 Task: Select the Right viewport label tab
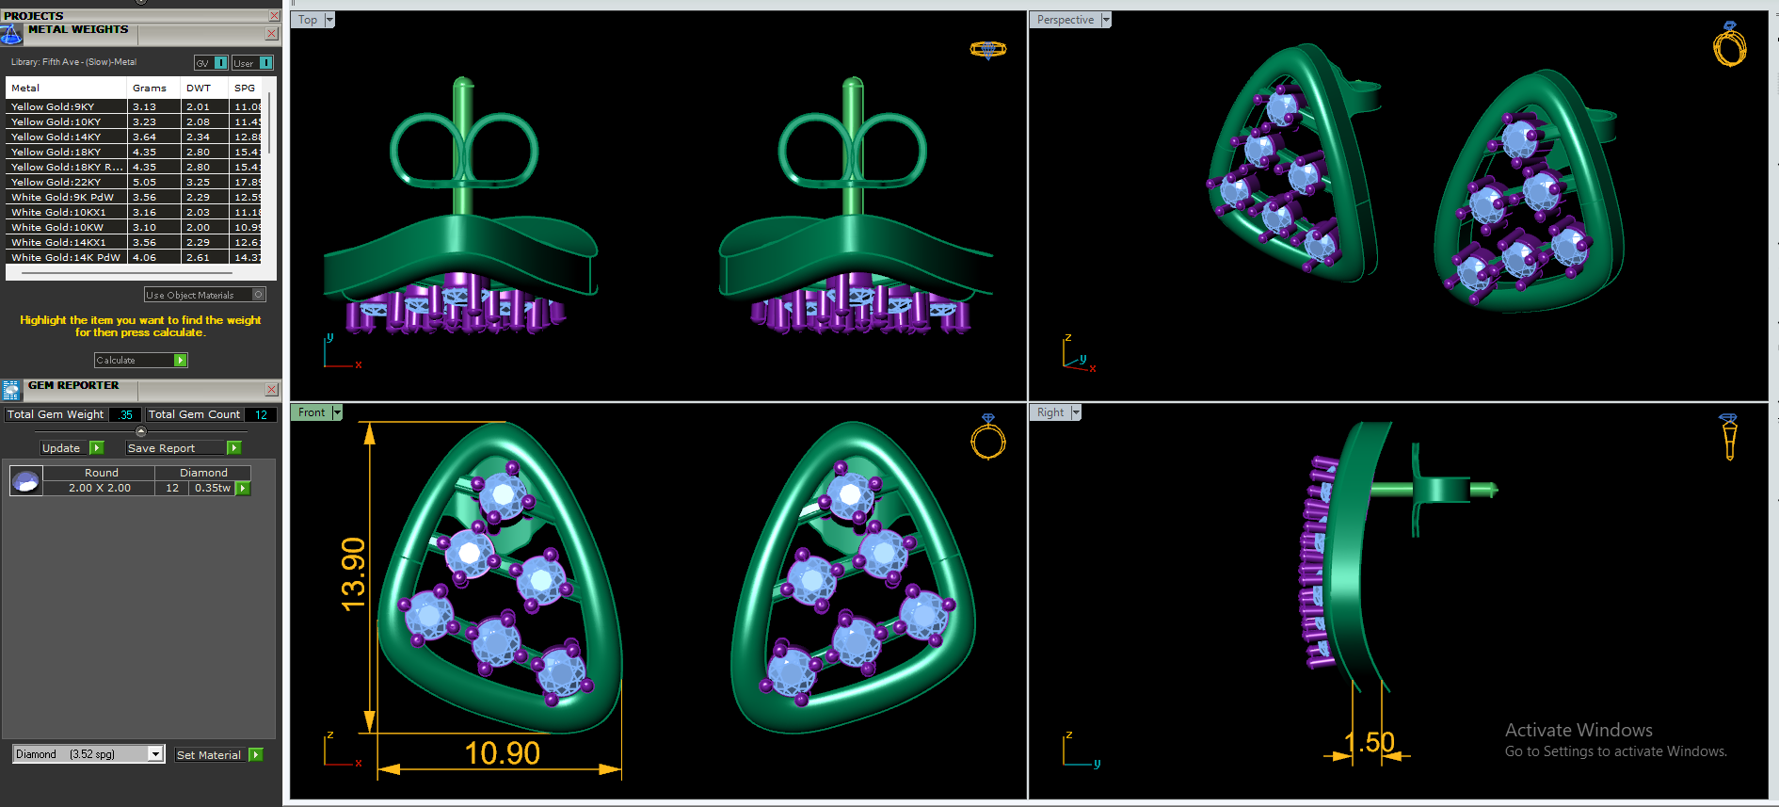[1050, 412]
